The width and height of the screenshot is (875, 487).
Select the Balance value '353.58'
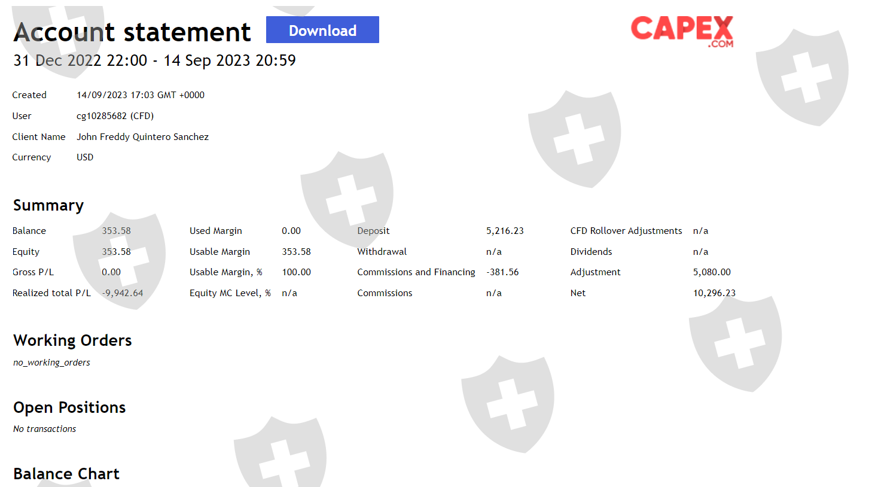click(116, 231)
